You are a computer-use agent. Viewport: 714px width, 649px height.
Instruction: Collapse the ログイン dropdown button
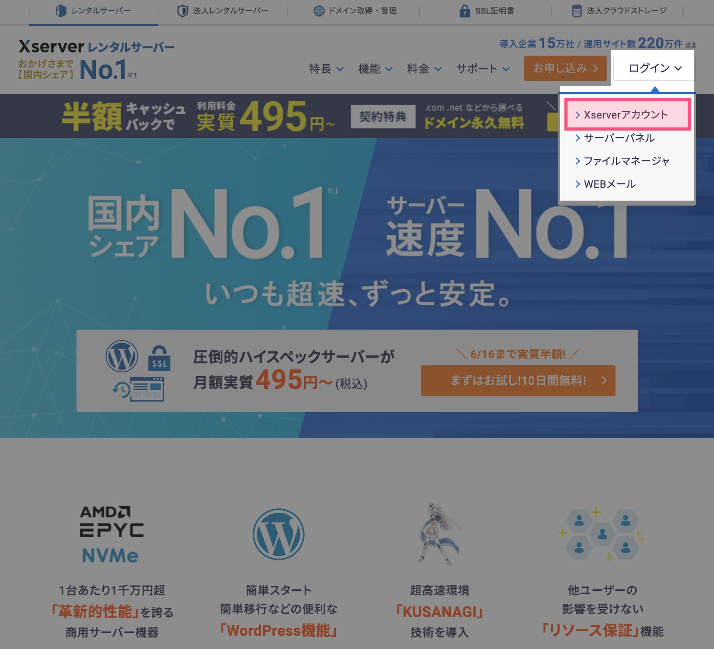pyautogui.click(x=654, y=68)
